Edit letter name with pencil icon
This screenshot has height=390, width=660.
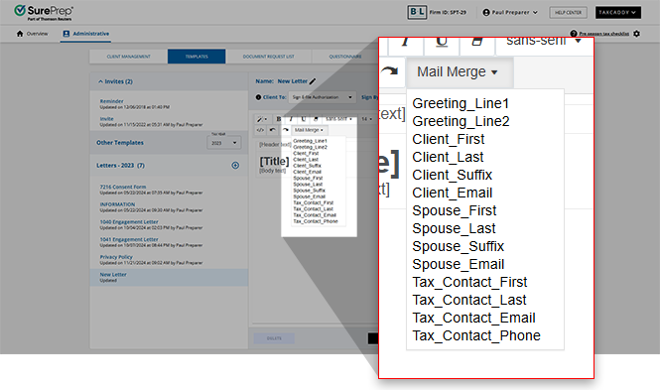pos(313,81)
